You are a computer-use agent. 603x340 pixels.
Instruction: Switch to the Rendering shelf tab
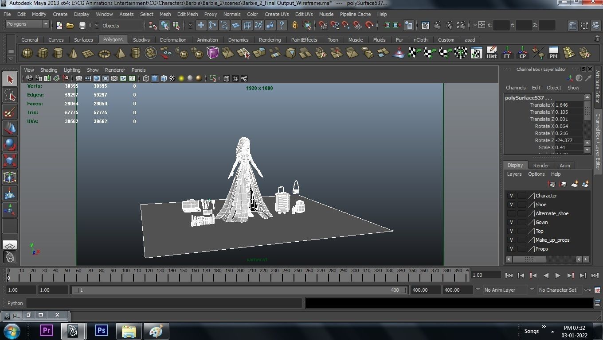click(x=270, y=40)
